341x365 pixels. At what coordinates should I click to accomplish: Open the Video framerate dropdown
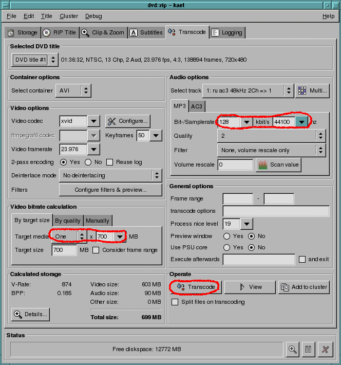[x=94, y=150]
